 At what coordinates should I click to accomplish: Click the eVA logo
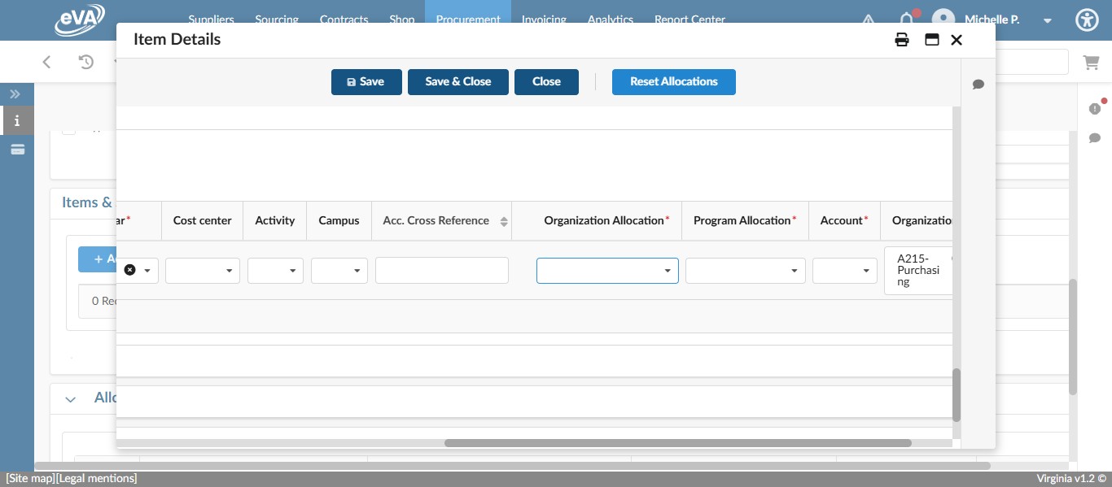pos(80,19)
